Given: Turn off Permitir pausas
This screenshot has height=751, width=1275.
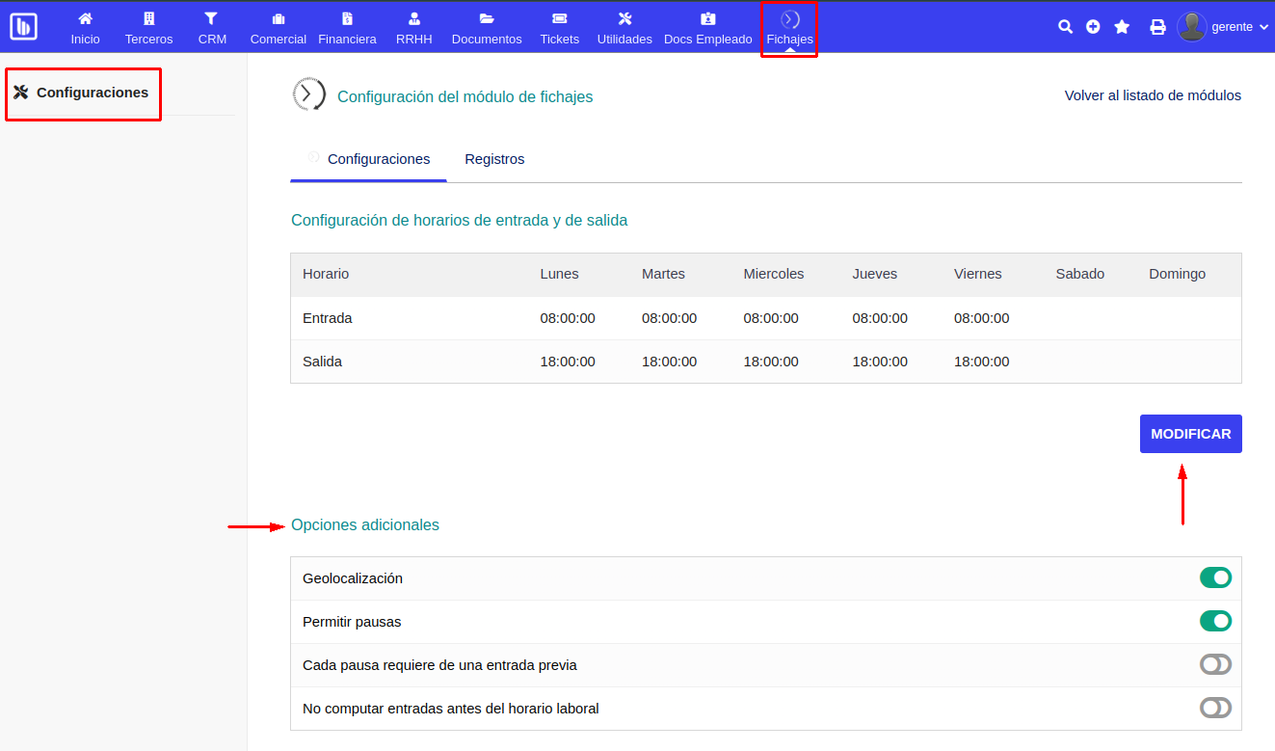Looking at the screenshot, I should point(1215,621).
